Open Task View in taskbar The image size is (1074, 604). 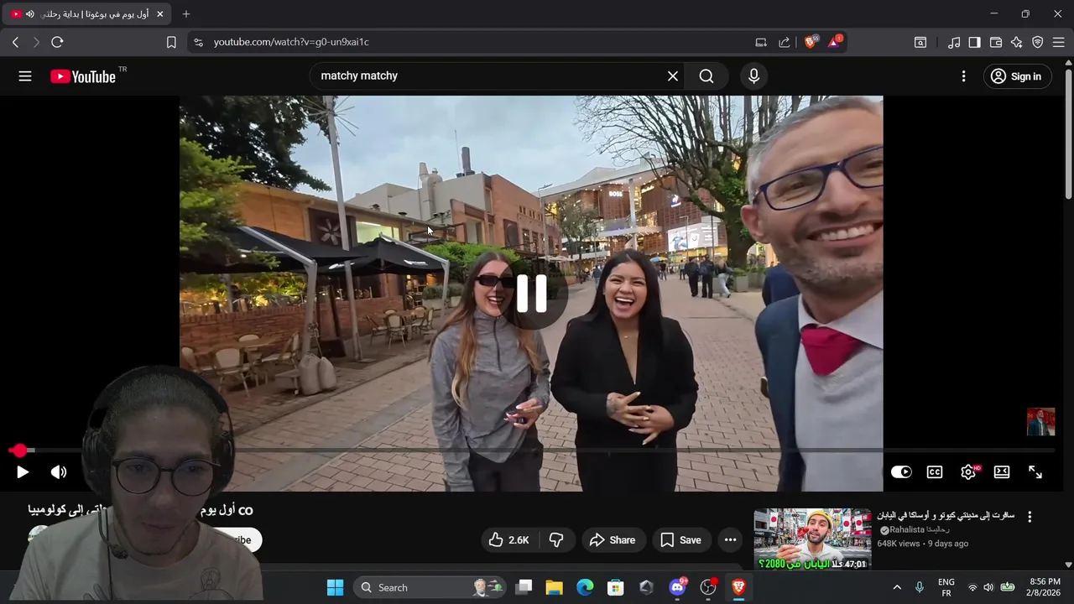[524, 587]
